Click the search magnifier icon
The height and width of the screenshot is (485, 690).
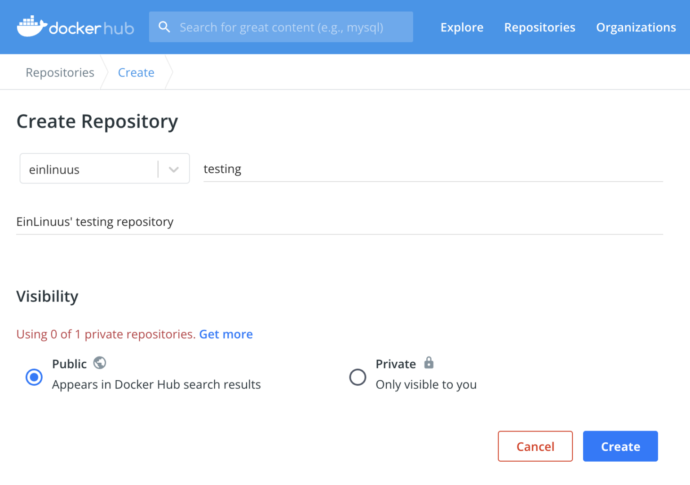[x=164, y=27]
